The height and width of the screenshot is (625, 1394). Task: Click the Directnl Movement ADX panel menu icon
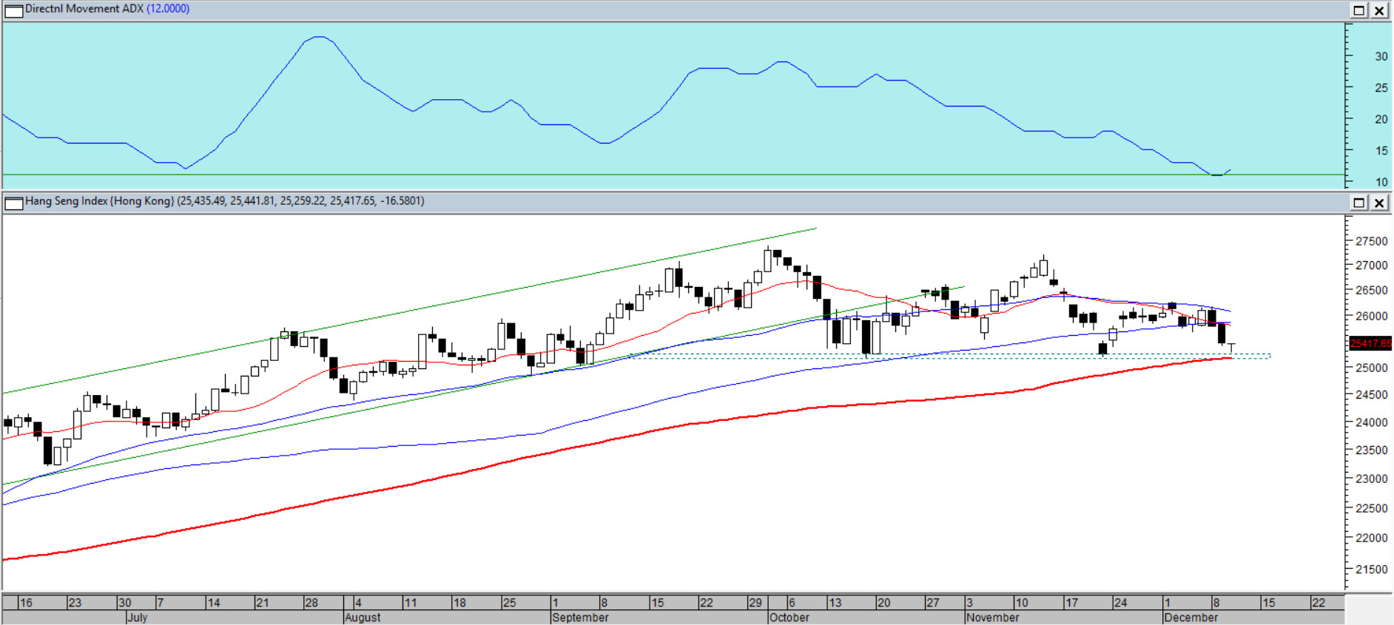coord(13,10)
